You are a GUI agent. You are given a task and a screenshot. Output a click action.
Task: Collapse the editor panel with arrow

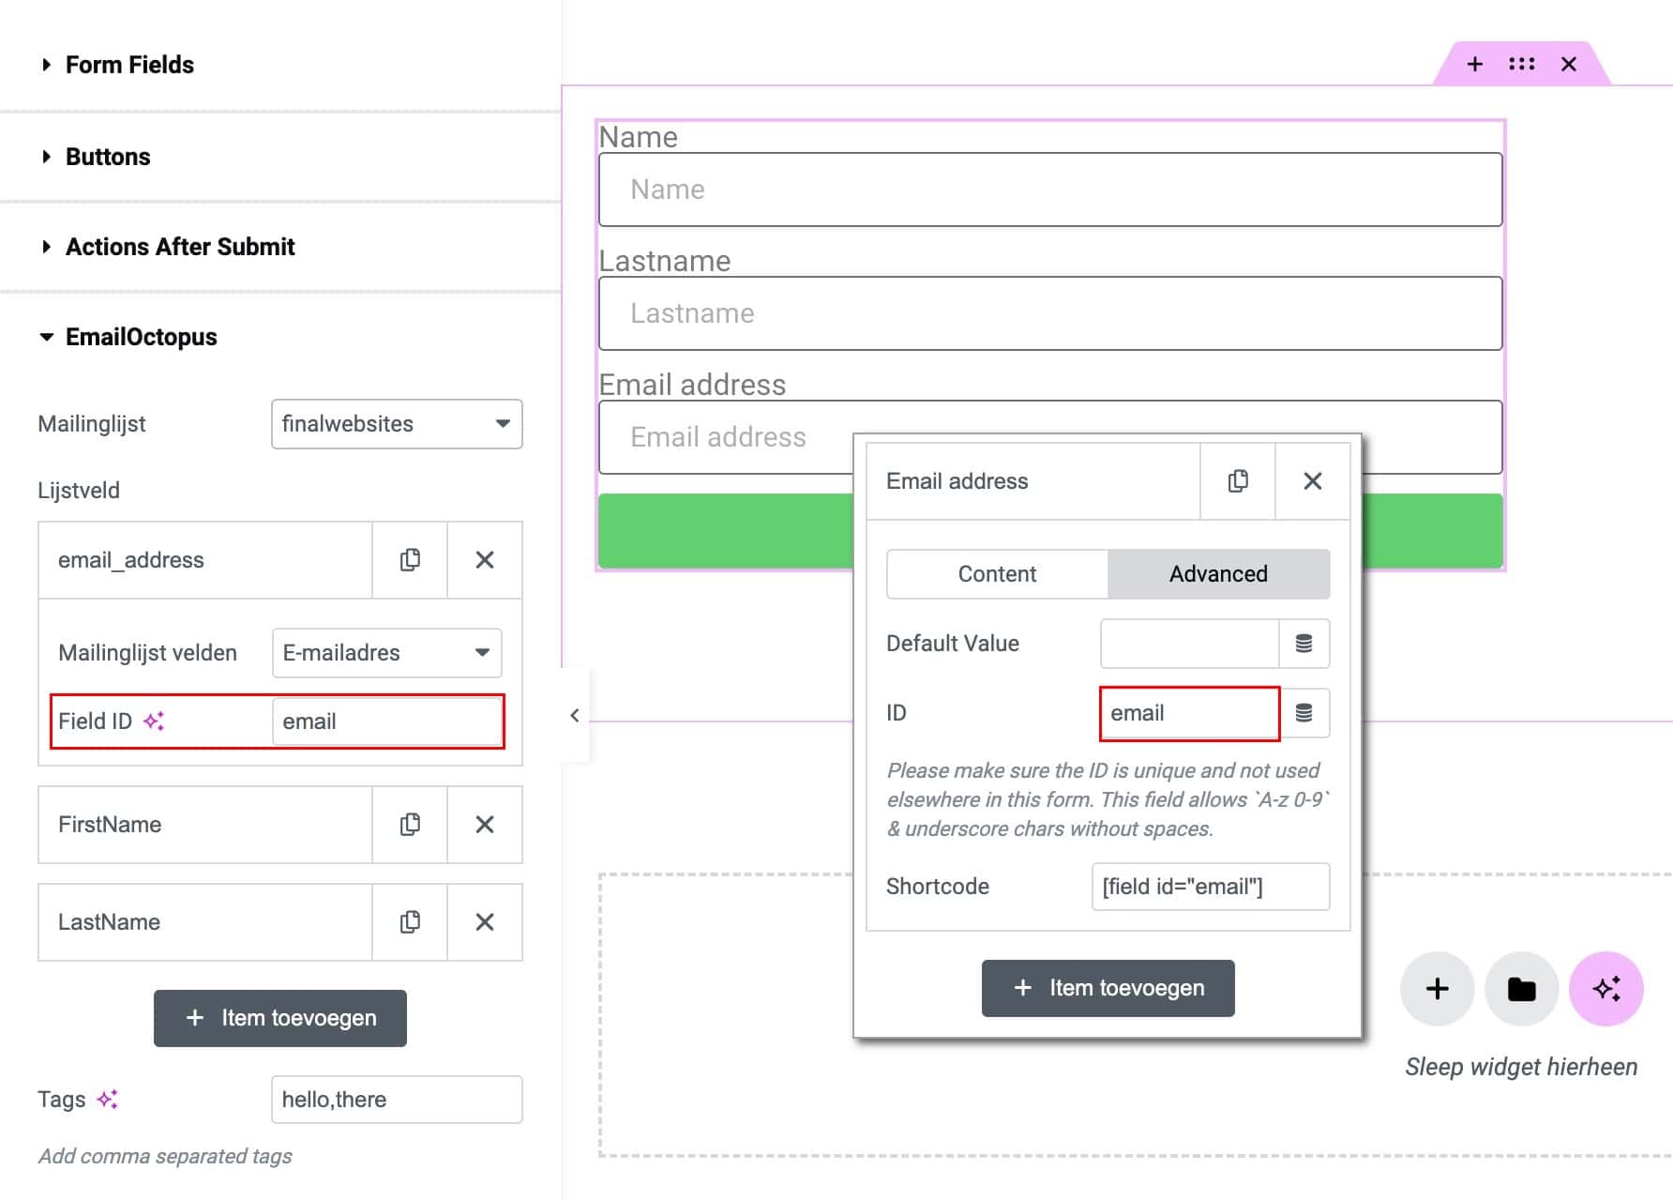(x=575, y=716)
